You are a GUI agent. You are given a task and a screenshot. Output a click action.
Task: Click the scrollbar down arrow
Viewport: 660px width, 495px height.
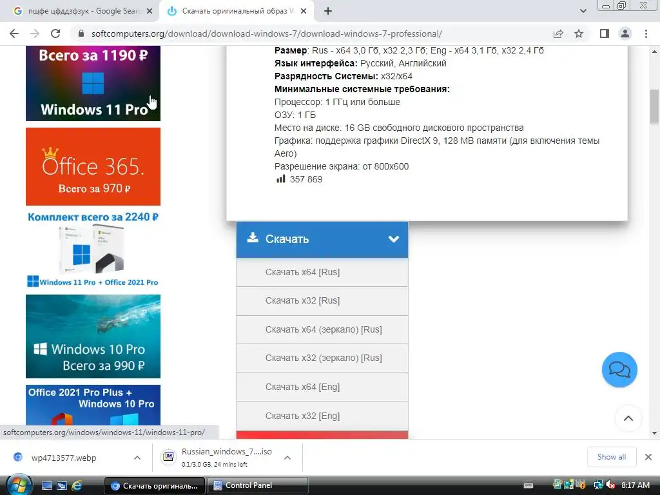pyautogui.click(x=654, y=432)
